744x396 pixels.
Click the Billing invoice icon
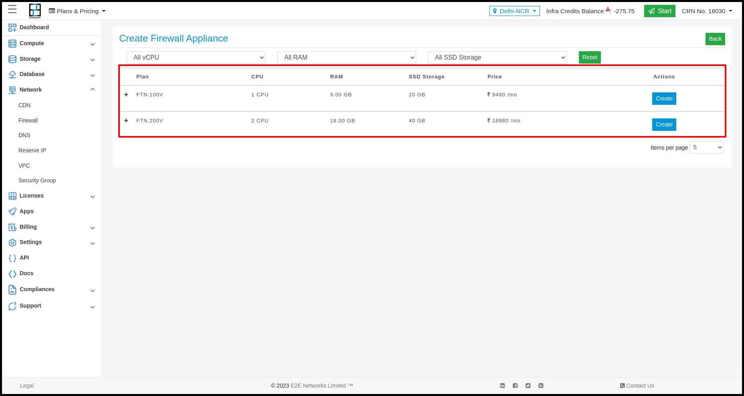pos(12,227)
